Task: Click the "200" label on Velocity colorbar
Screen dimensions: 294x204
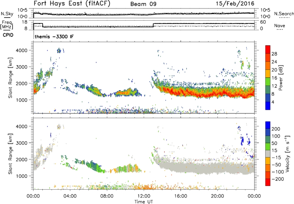Action: [276, 129]
